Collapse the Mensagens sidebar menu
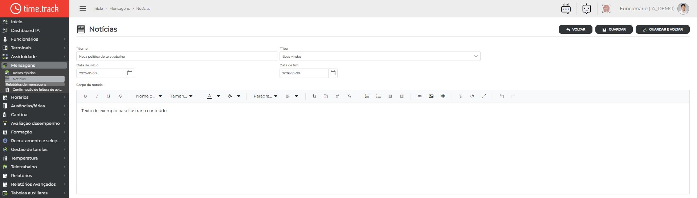The width and height of the screenshot is (697, 198). [34, 65]
